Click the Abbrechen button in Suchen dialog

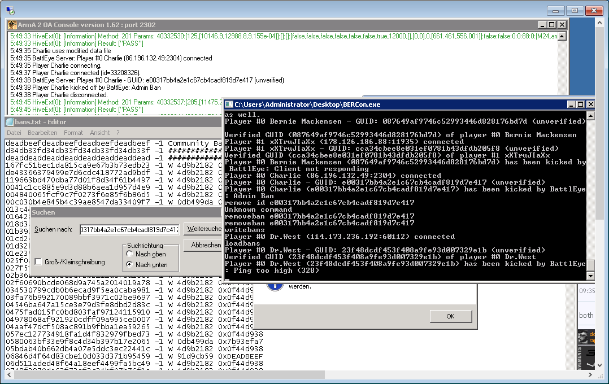[x=205, y=245]
